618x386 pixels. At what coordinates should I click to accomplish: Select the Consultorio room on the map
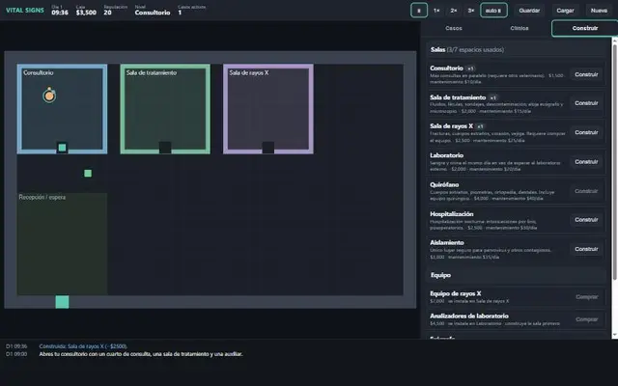pos(62,109)
